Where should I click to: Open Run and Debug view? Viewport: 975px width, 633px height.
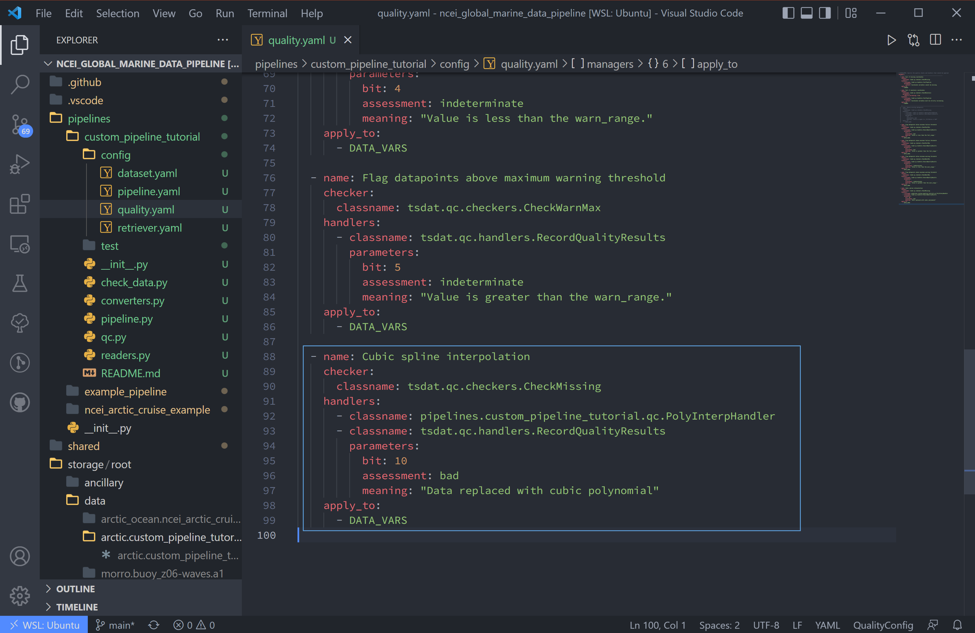(19, 164)
